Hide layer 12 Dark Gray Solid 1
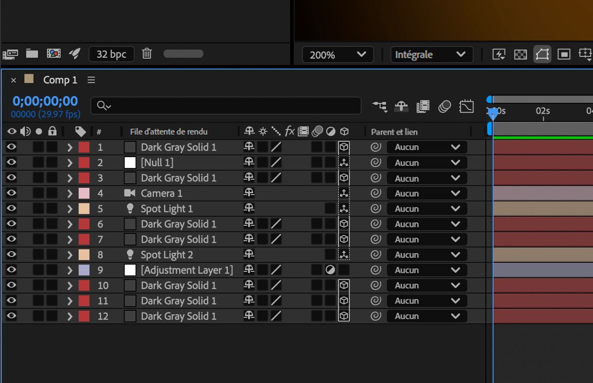This screenshot has width=593, height=383. (11, 315)
